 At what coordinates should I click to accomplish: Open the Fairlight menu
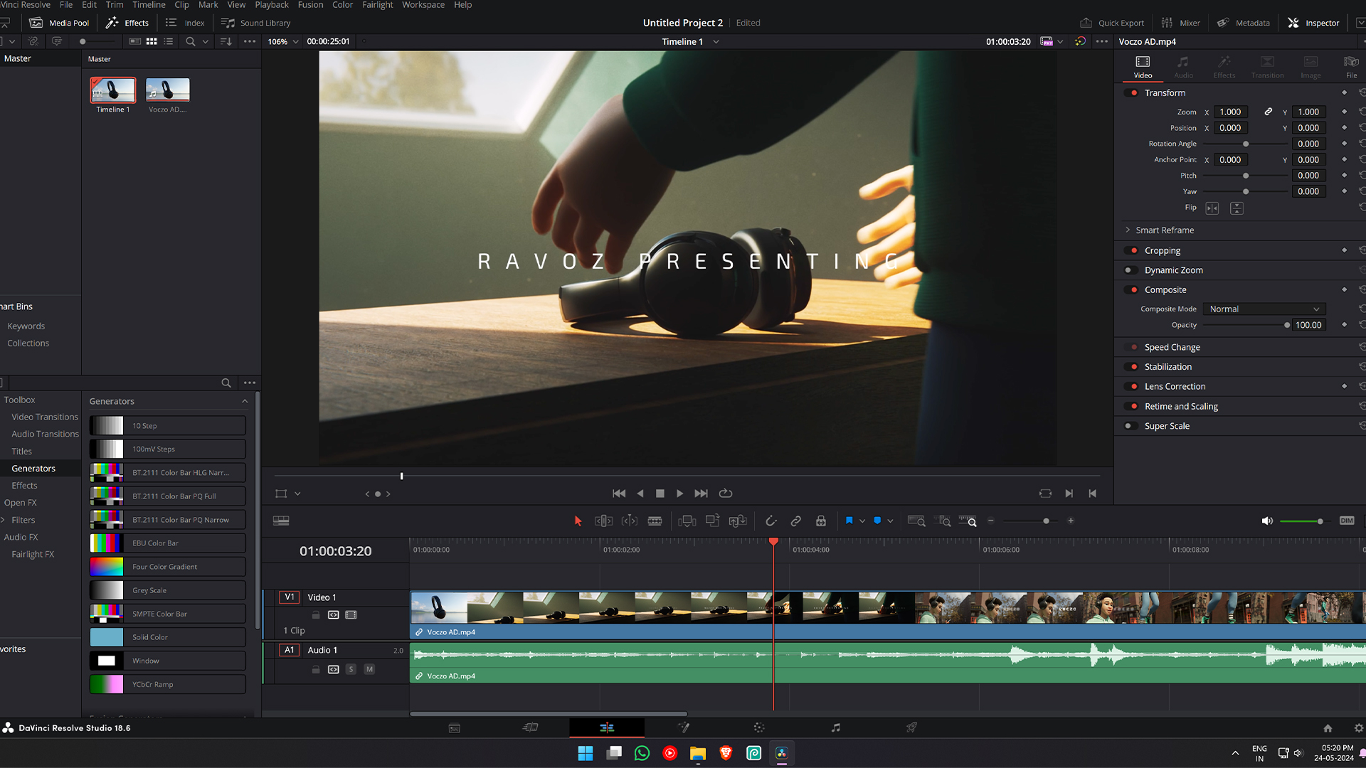click(x=377, y=5)
